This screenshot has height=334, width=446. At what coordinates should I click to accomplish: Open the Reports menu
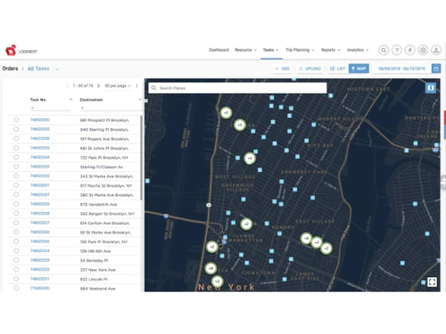tap(330, 50)
